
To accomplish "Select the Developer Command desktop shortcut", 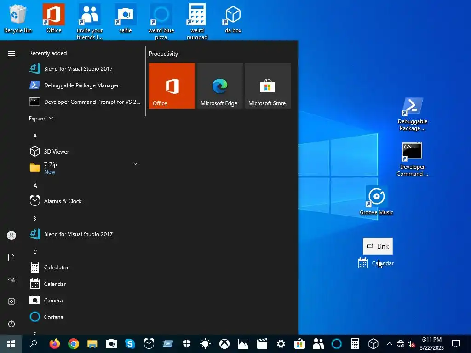I will pos(412,159).
